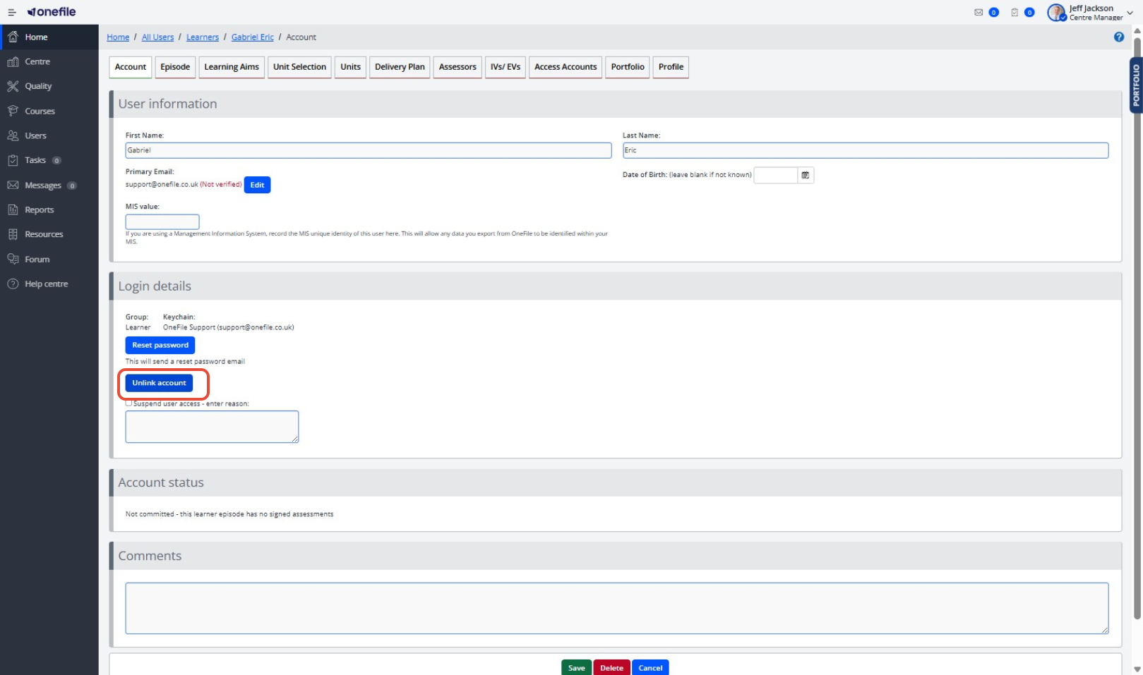
Task: Click the Reset password button
Action: pos(160,345)
